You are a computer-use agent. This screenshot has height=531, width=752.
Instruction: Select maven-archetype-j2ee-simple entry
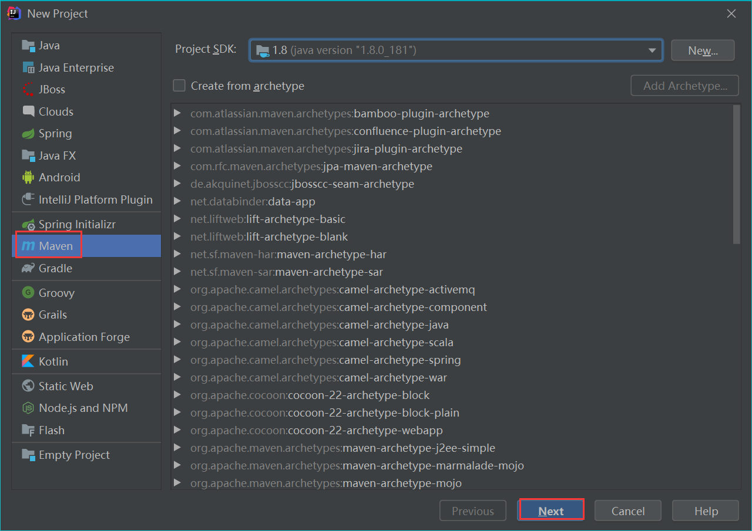coord(343,448)
